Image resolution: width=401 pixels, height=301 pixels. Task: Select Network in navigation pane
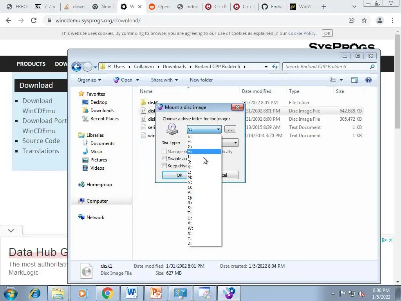[95, 217]
